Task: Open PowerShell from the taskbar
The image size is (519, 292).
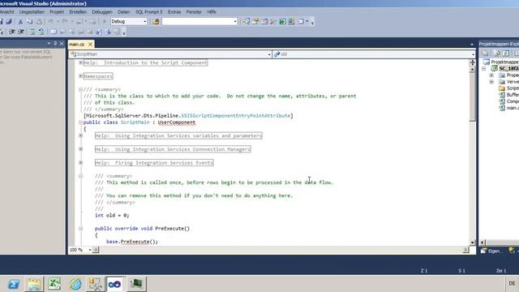Action: (x=14, y=284)
